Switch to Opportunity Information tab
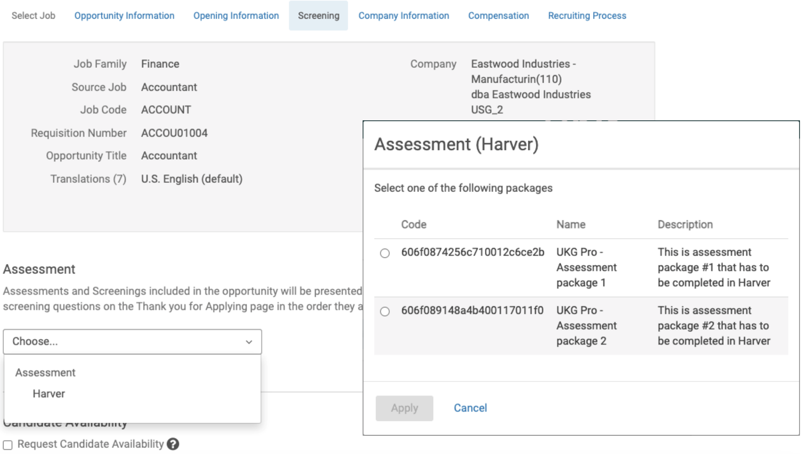This screenshot has width=803, height=454. click(124, 16)
